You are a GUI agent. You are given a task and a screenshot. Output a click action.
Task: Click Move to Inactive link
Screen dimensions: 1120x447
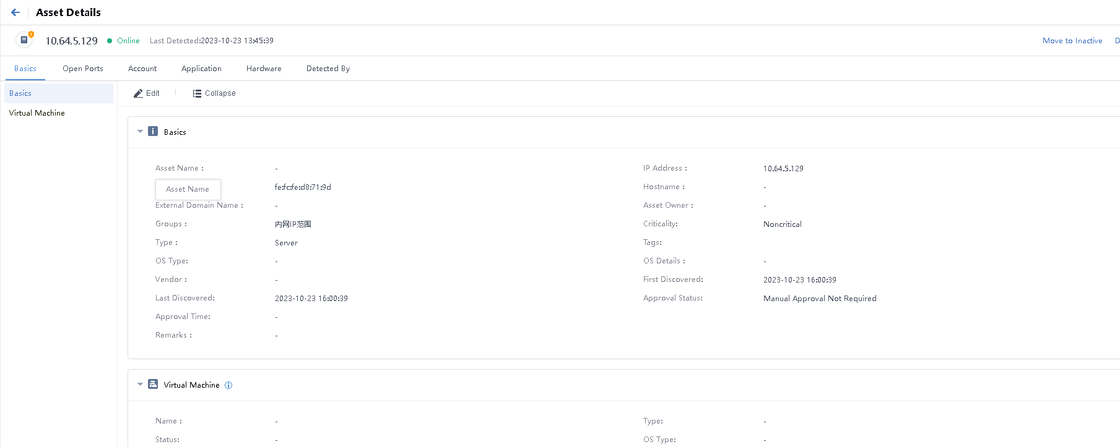click(1072, 41)
